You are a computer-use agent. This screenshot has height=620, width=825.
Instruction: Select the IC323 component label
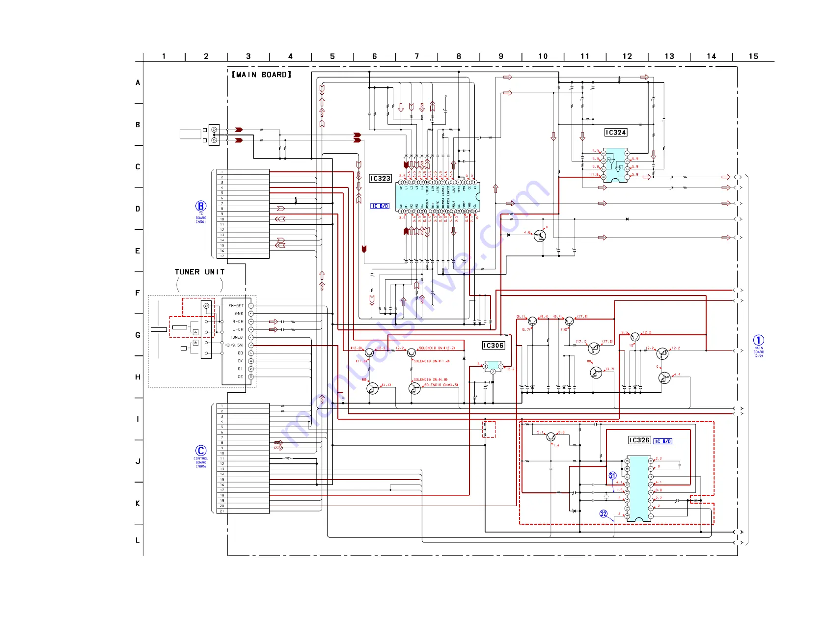(381, 178)
